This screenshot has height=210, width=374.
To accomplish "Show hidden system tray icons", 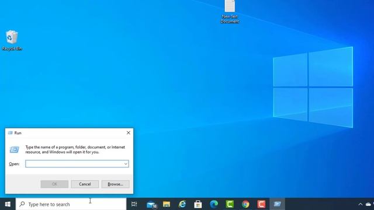I will click(361, 204).
